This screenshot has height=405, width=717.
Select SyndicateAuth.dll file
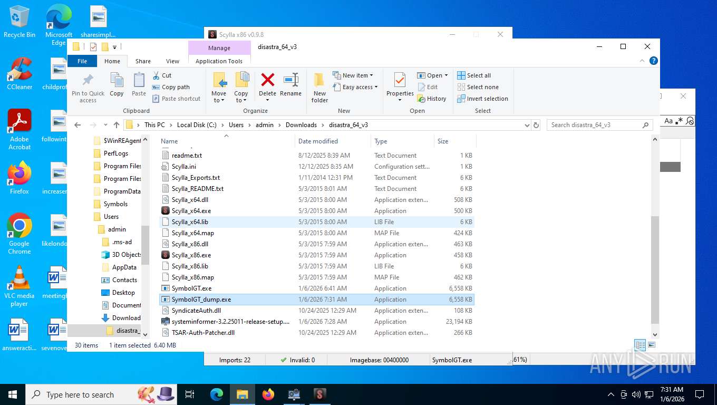click(x=196, y=311)
